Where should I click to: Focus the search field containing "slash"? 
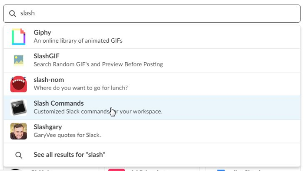[x=152, y=14]
